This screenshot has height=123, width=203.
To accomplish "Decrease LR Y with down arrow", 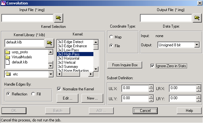I will [199, 100].
